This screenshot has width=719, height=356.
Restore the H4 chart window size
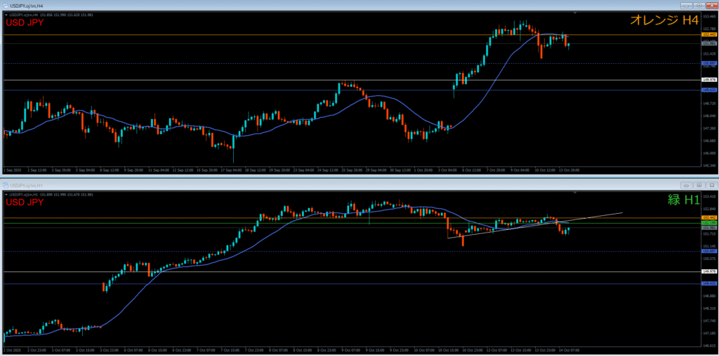click(701, 6)
